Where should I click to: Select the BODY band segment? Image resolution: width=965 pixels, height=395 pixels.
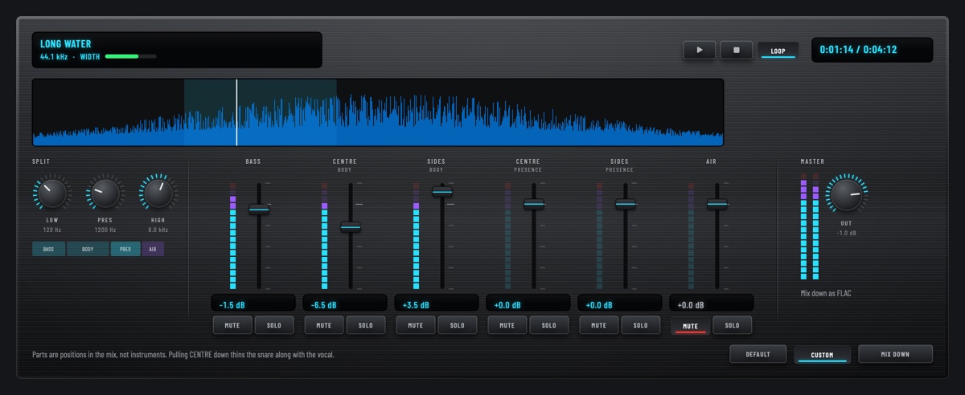point(88,249)
